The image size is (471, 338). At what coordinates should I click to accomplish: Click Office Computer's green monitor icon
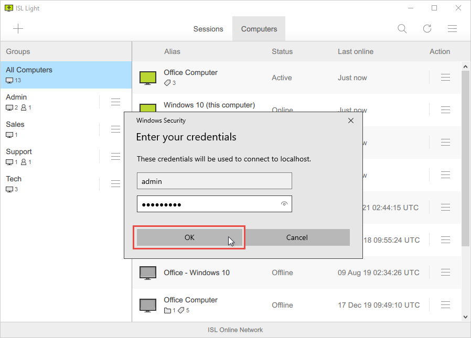coord(147,77)
